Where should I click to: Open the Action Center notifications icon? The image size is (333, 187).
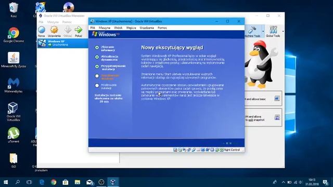point(325,182)
